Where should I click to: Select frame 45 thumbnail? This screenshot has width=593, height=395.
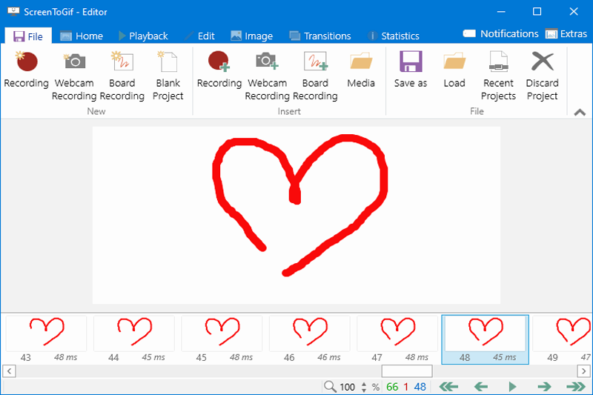pyautogui.click(x=222, y=339)
